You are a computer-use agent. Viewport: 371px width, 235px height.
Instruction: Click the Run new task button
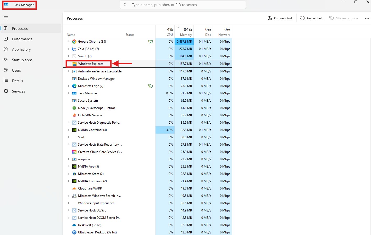280,18
